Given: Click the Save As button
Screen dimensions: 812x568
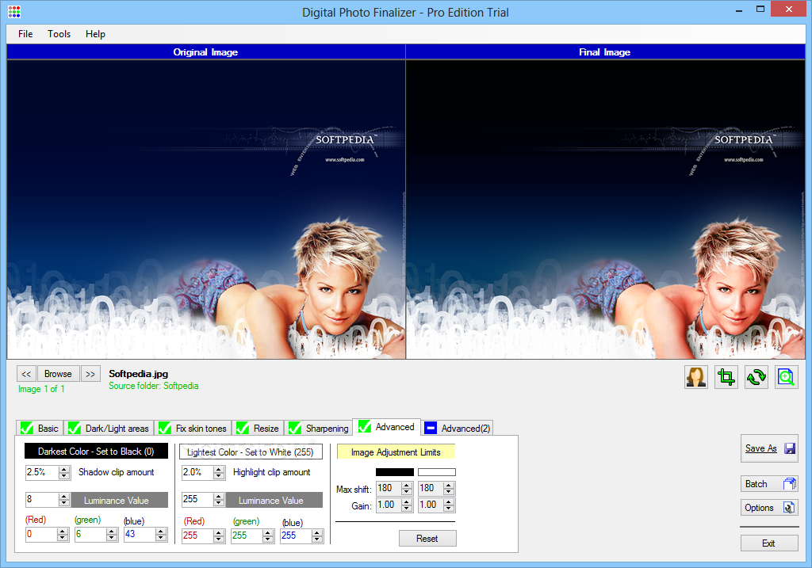Looking at the screenshot, I should [x=769, y=448].
